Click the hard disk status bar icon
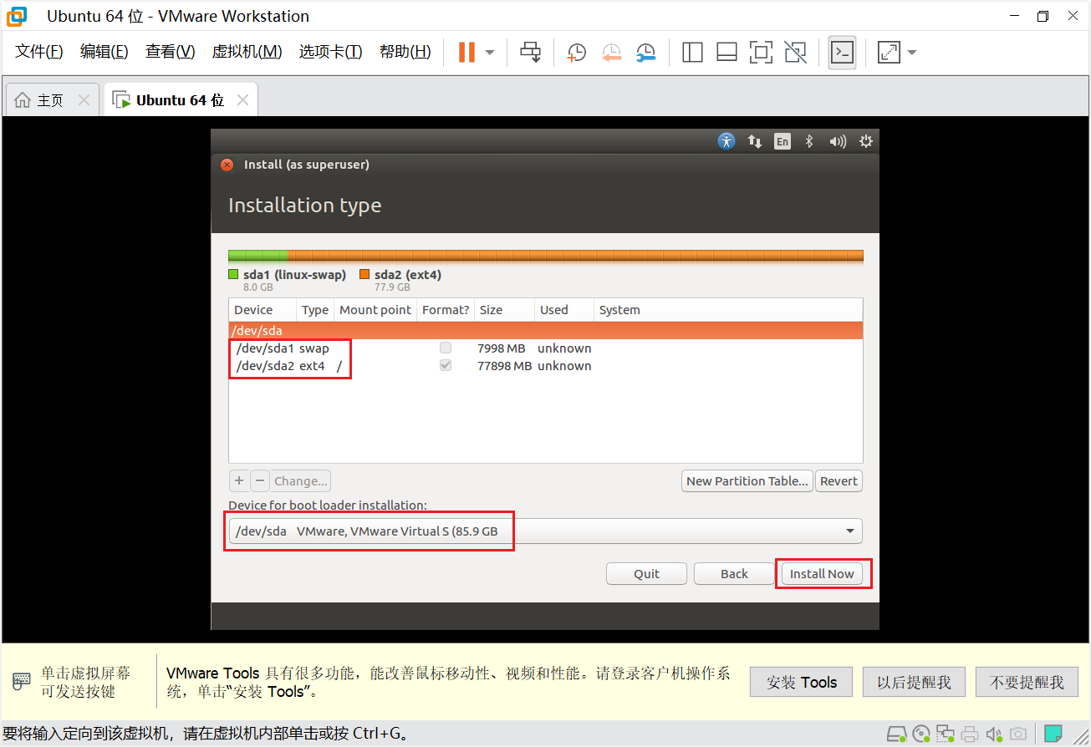This screenshot has width=1091, height=747. click(896, 734)
